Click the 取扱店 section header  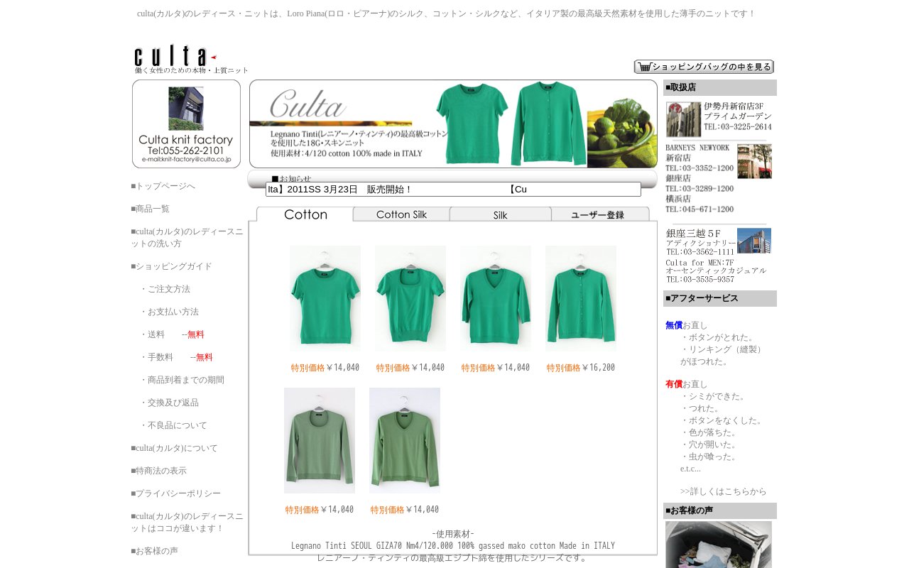click(720, 87)
